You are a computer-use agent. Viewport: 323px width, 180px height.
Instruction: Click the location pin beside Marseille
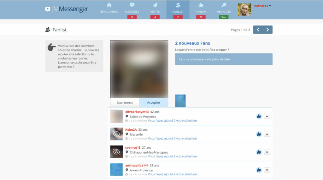click(127, 134)
